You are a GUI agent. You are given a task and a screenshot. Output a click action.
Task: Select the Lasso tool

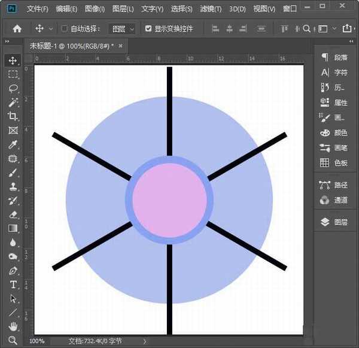13,89
